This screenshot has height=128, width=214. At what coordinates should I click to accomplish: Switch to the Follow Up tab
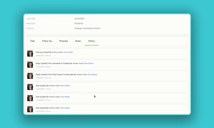coord(47,41)
